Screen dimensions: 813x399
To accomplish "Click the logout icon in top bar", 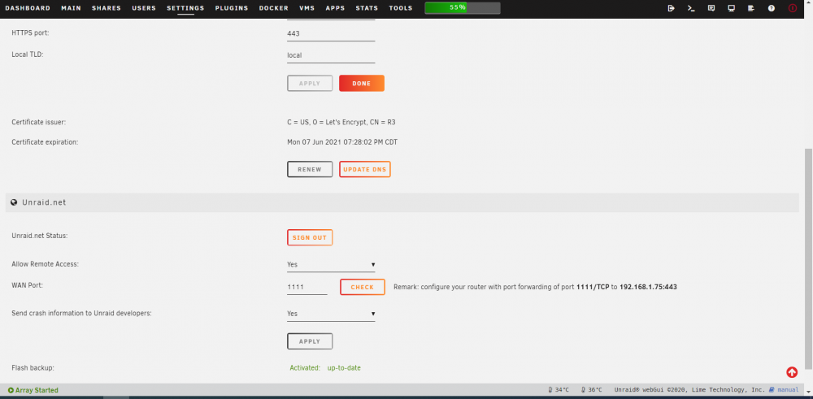I will coord(671,8).
